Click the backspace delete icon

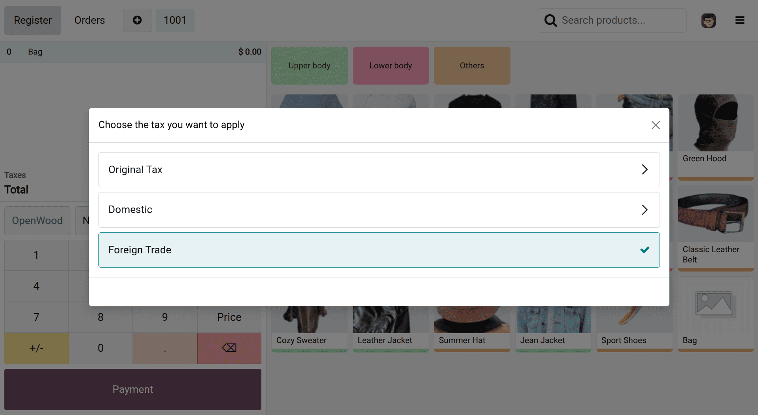(x=229, y=348)
